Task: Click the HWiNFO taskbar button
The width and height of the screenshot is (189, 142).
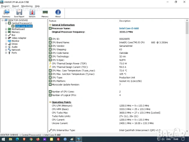Action: (x=79, y=139)
